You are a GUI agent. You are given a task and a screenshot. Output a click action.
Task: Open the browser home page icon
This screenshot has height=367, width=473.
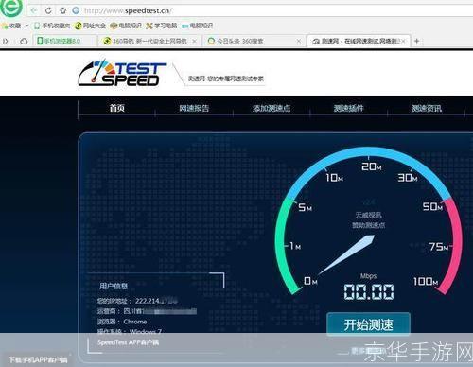point(62,10)
